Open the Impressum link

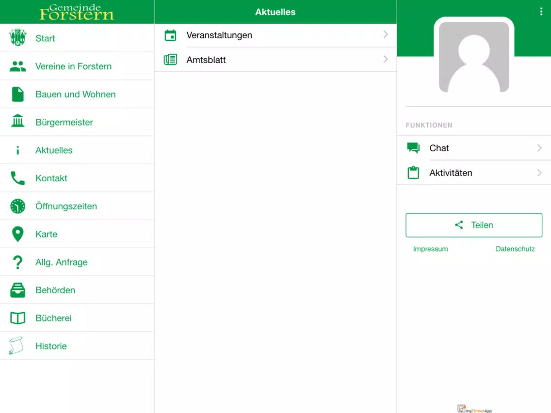(430, 249)
